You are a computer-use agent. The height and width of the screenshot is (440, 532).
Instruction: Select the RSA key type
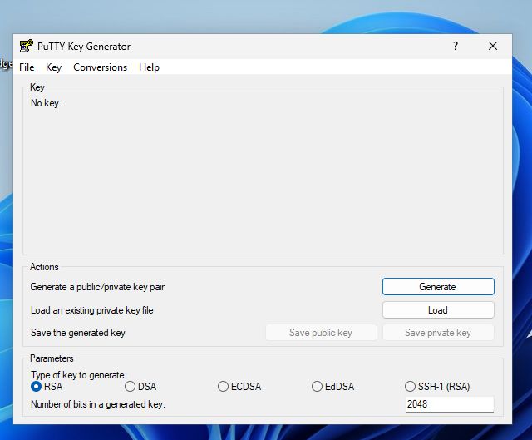pos(37,387)
